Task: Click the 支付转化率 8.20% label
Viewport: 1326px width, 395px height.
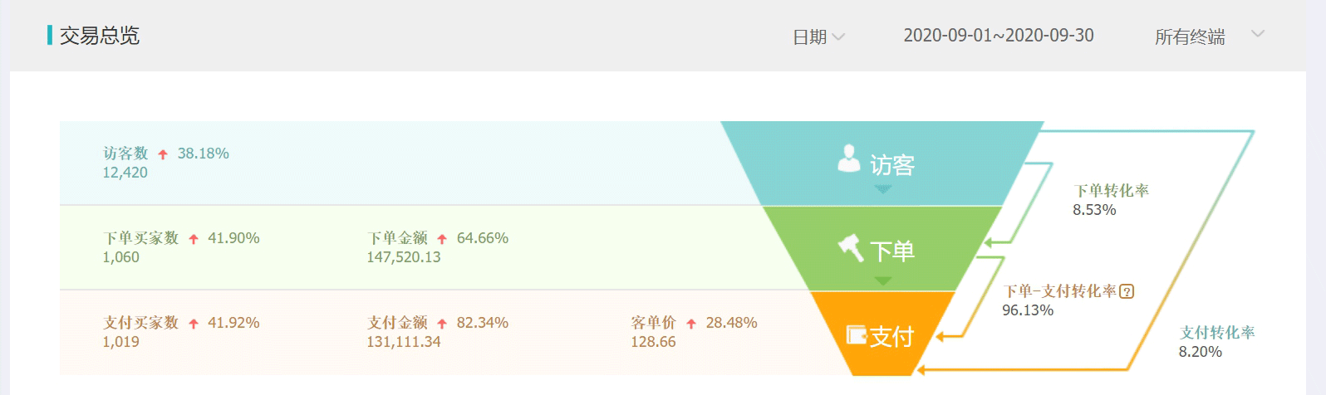Action: (x=1217, y=342)
